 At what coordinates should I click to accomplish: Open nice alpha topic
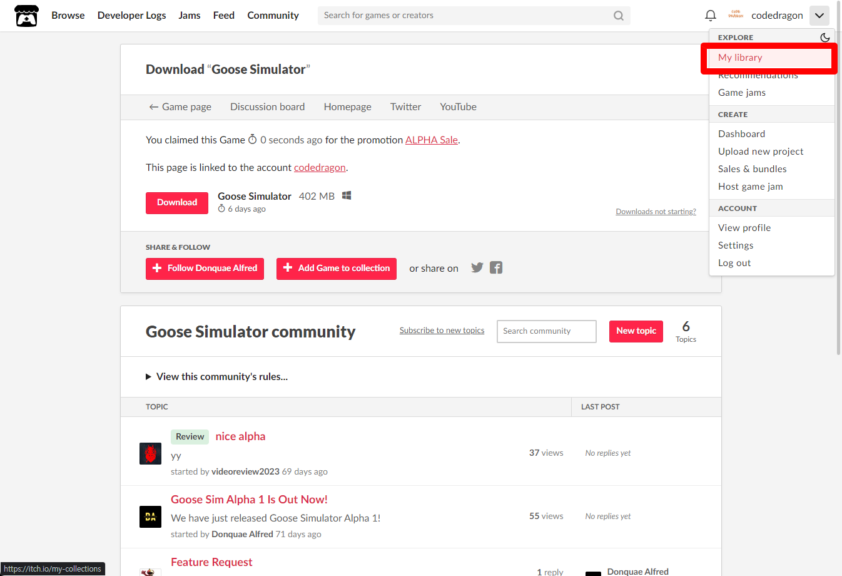240,436
